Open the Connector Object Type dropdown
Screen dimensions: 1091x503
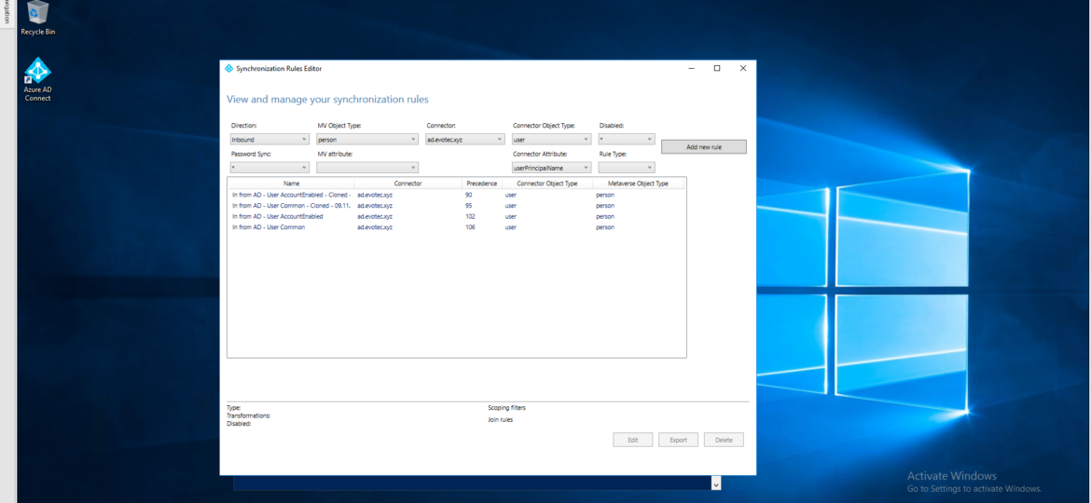(551, 139)
